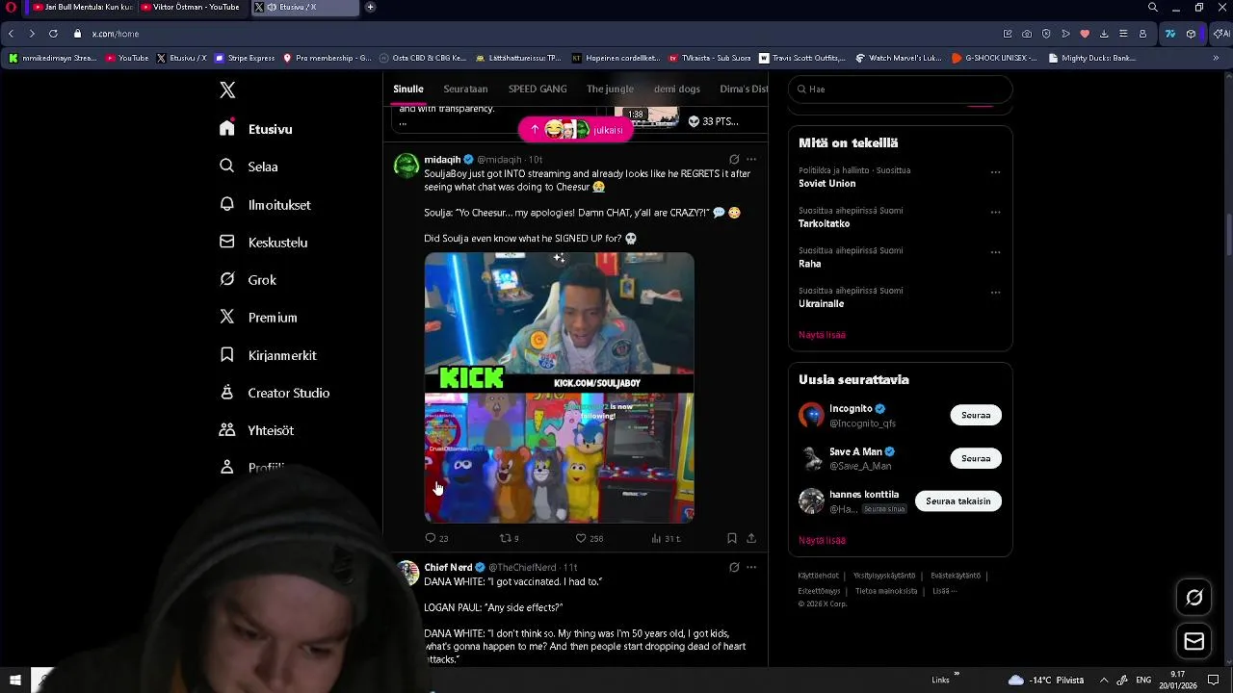1233x693 pixels.
Task: Bookmark midaqih's post
Action: tap(732, 538)
